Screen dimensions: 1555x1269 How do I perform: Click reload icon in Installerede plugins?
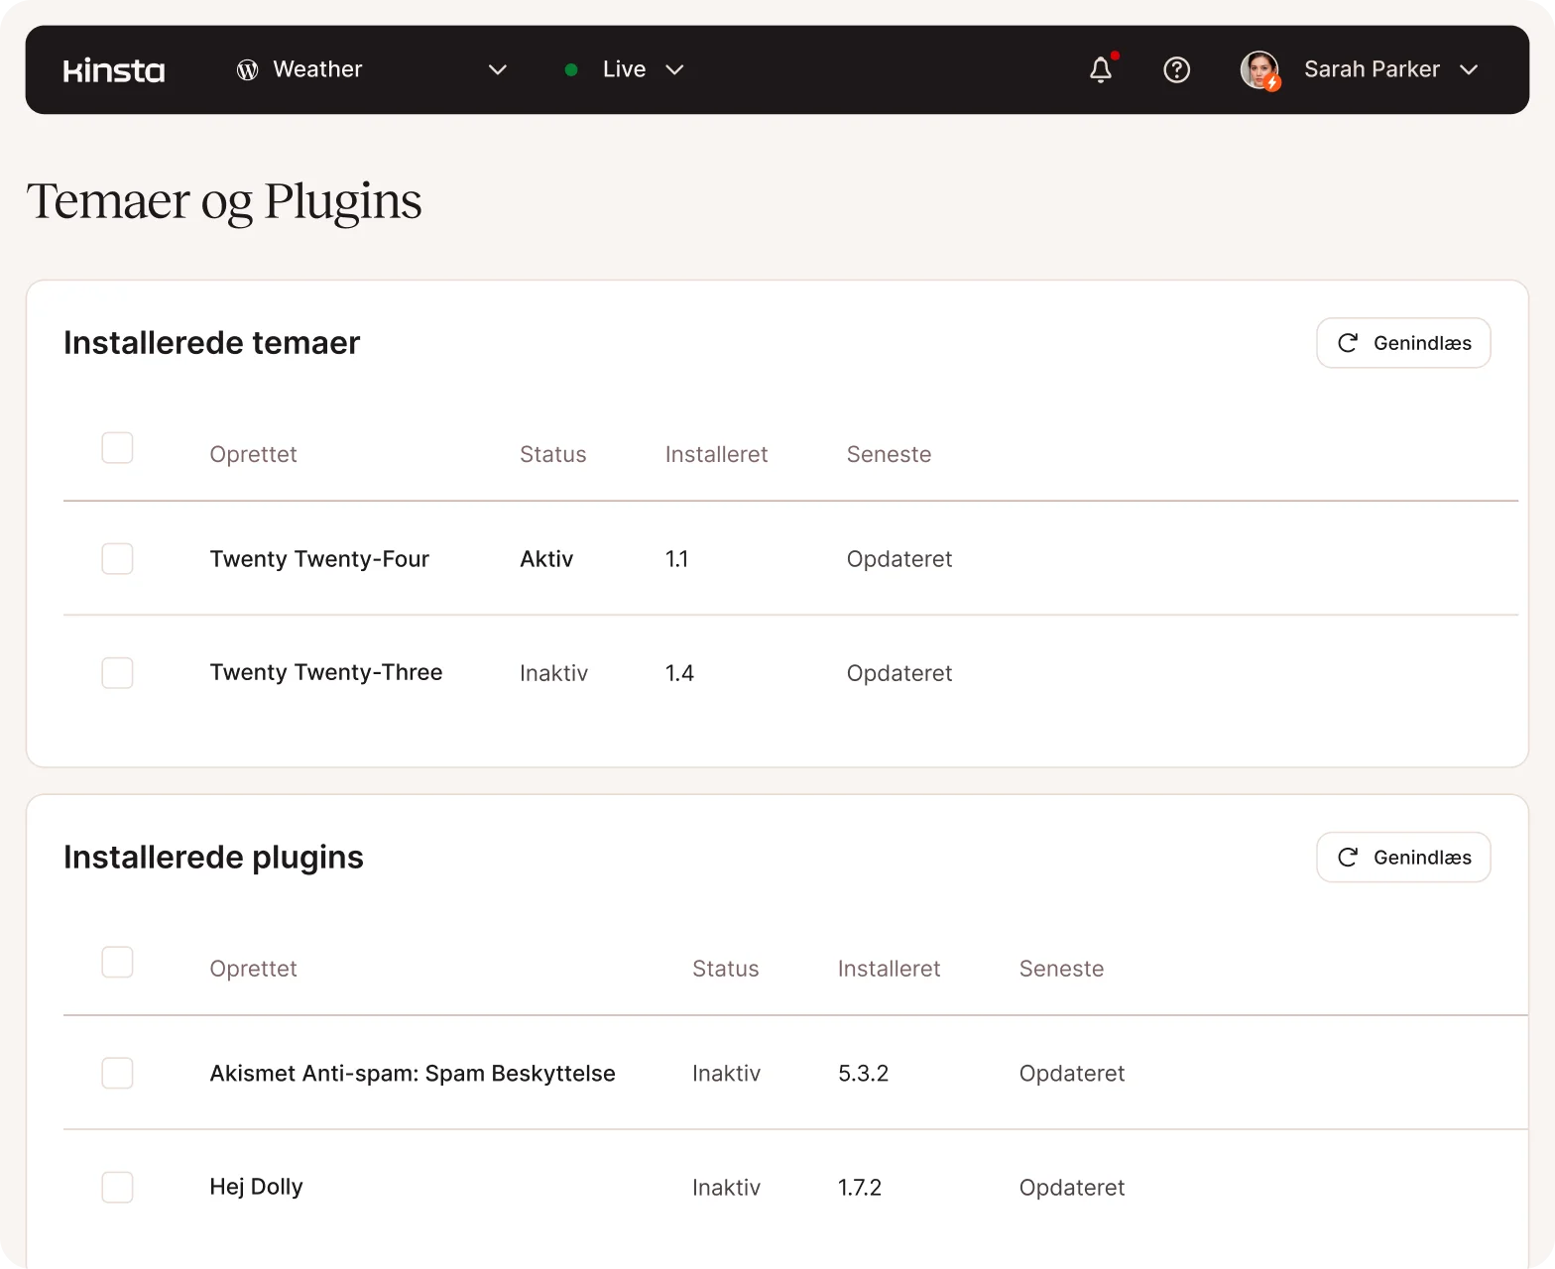1347,858
